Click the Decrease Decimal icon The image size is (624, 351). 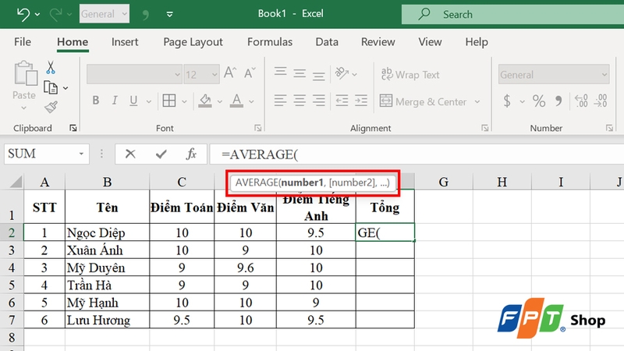coord(601,101)
